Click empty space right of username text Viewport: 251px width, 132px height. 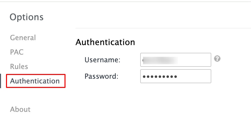click(x=195, y=60)
